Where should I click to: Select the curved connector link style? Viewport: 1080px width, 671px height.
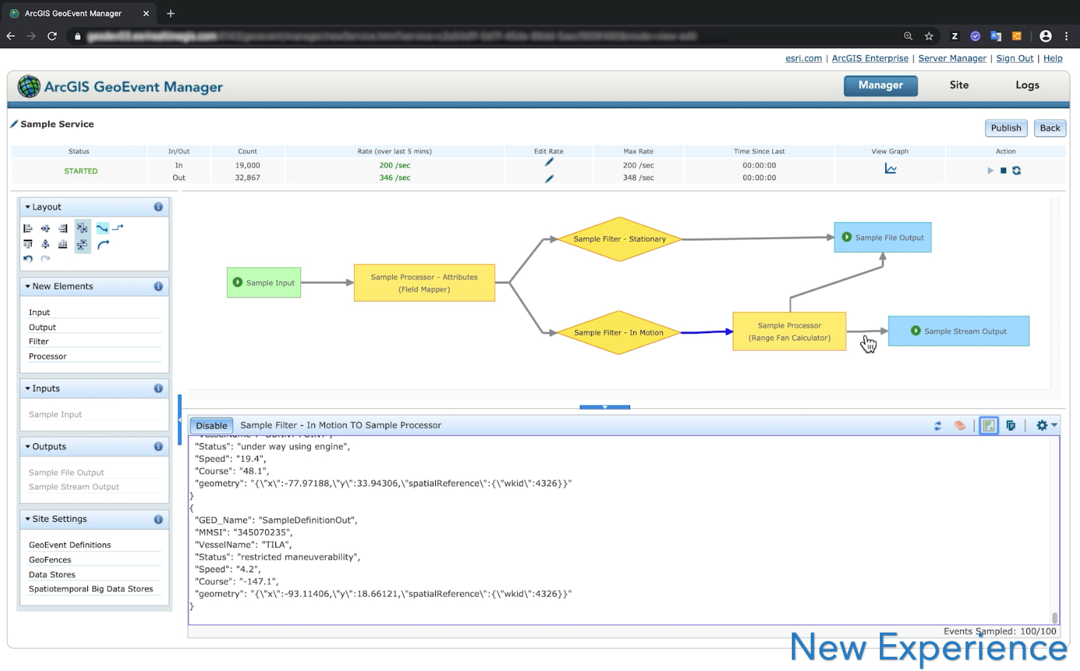point(103,244)
